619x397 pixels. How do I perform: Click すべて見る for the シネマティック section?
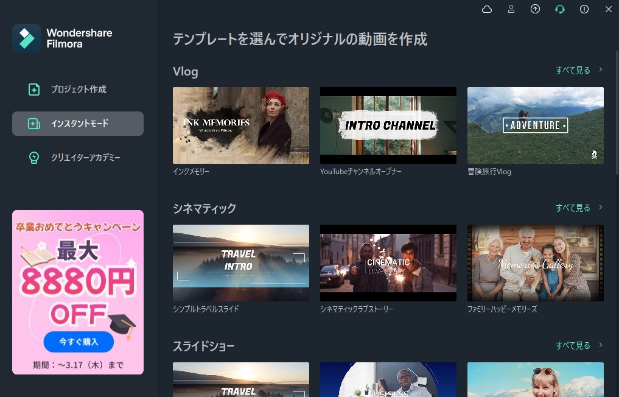click(573, 208)
